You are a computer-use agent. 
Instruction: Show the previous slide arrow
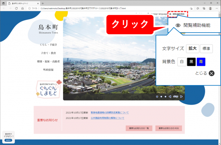(170, 97)
